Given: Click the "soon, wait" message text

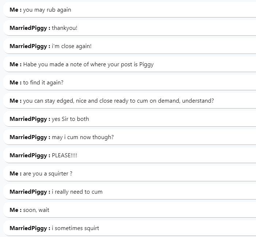Looking at the screenshot, I should pos(36,210).
